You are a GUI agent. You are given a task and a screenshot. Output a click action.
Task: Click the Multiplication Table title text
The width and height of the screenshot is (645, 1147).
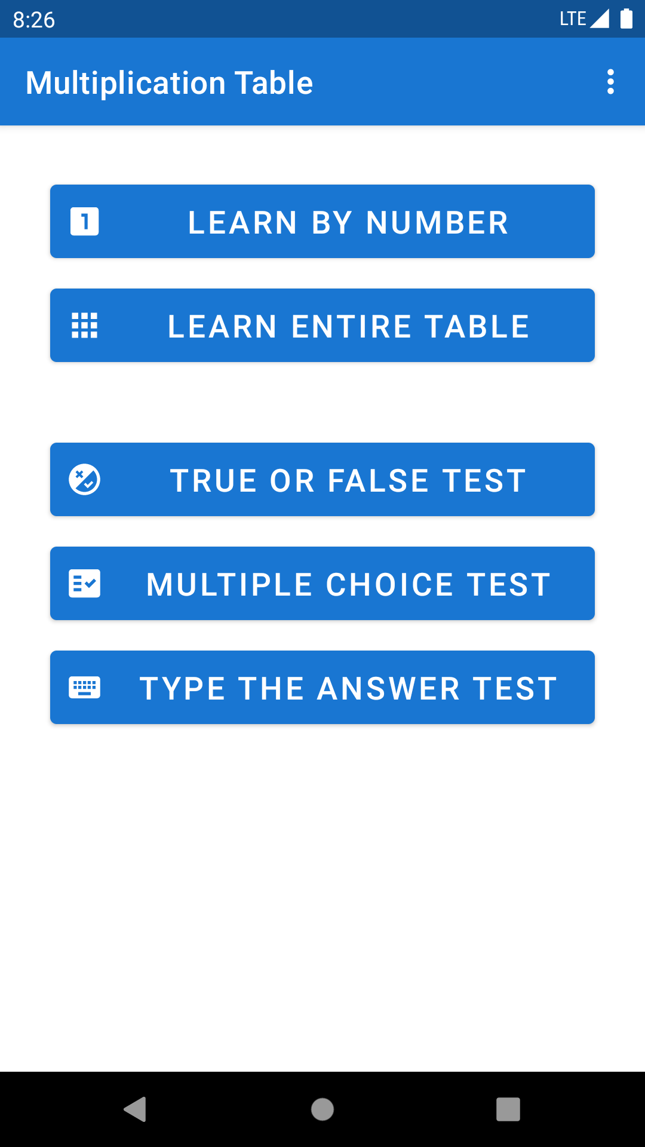point(169,82)
